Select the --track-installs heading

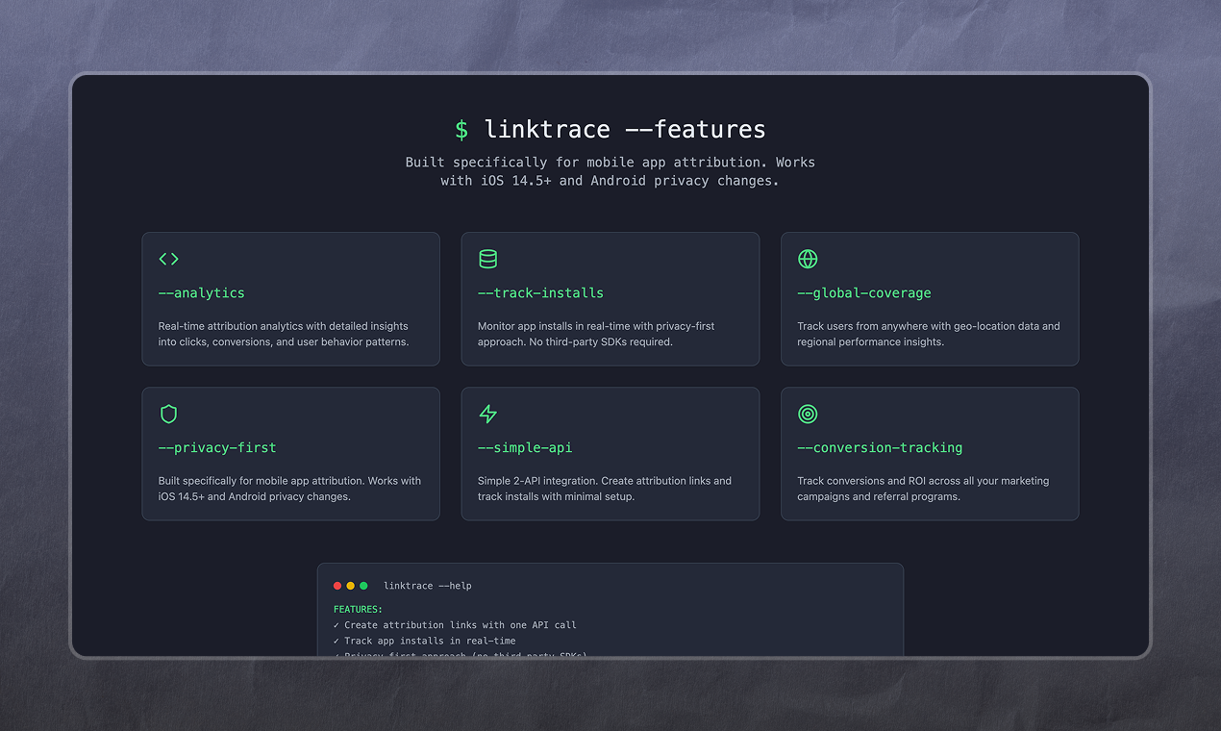tap(540, 292)
